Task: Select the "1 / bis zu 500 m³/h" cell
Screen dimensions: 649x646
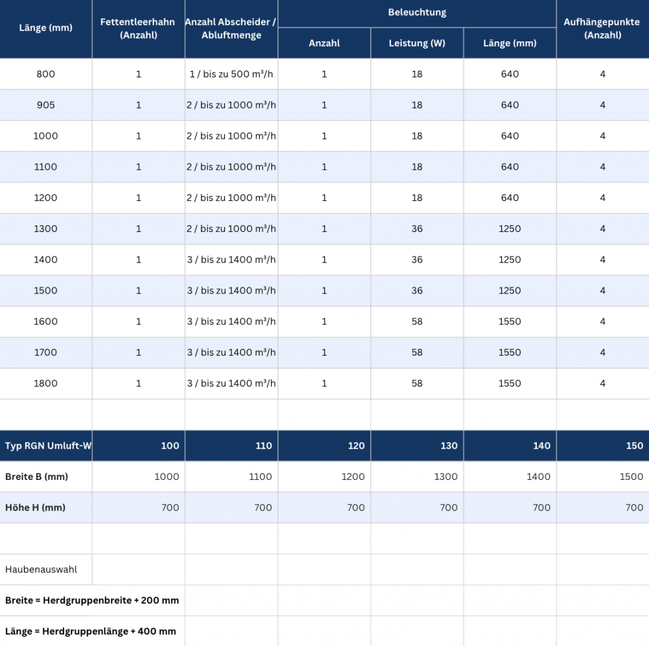Action: [x=231, y=74]
